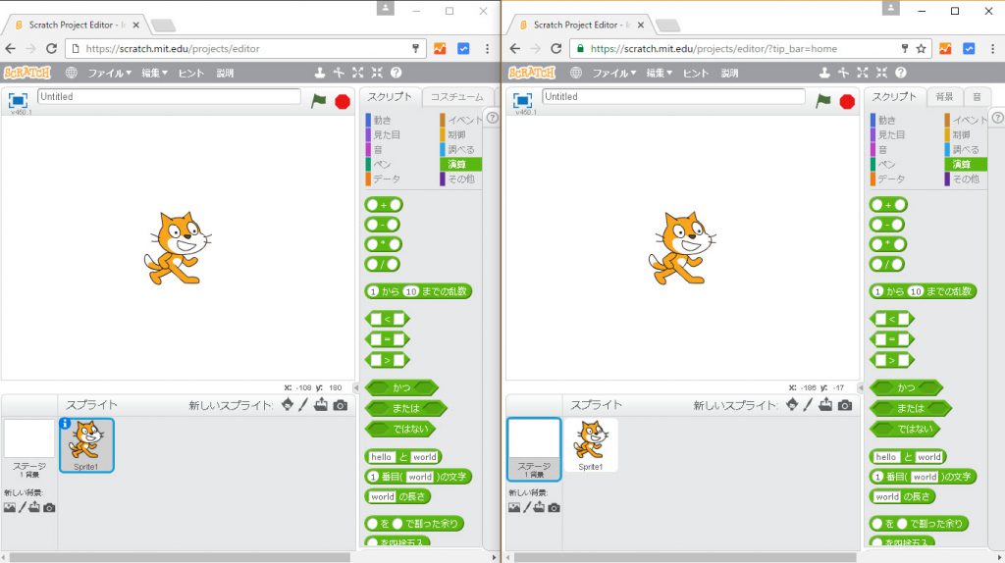This screenshot has height=563, width=1005.
Task: Open language globe icon in left window
Action: coord(71,73)
